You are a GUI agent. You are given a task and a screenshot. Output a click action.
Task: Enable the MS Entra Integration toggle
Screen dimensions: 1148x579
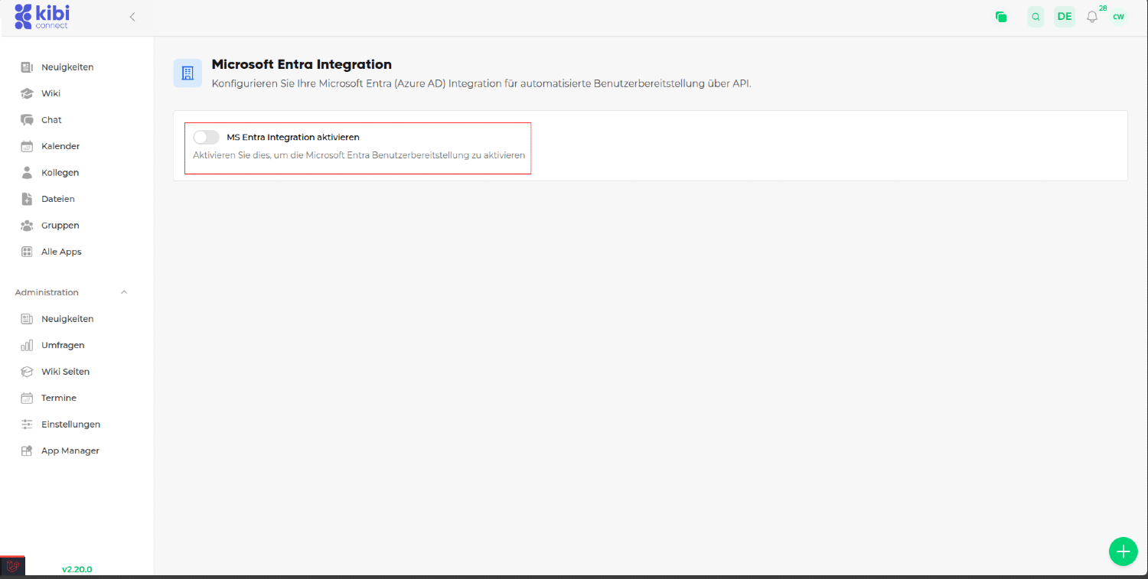click(206, 137)
